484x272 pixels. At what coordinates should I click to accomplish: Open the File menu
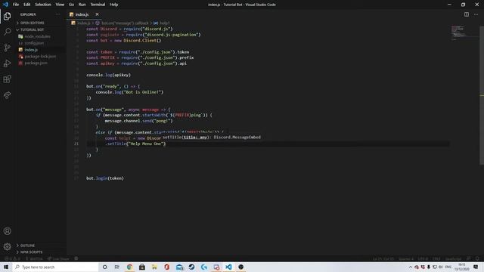click(x=16, y=5)
